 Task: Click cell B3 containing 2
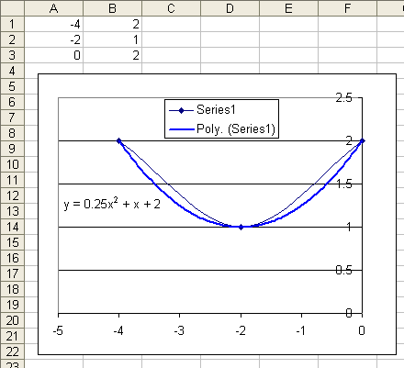112,55
